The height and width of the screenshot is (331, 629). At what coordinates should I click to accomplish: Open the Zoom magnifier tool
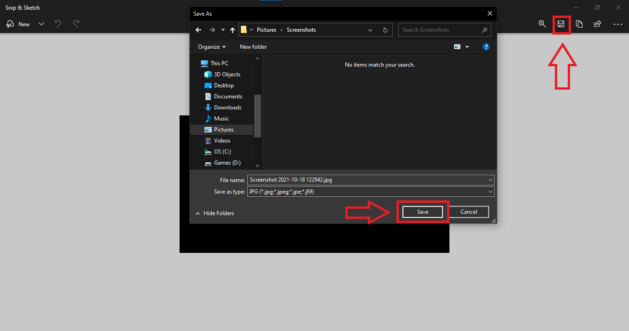(542, 24)
